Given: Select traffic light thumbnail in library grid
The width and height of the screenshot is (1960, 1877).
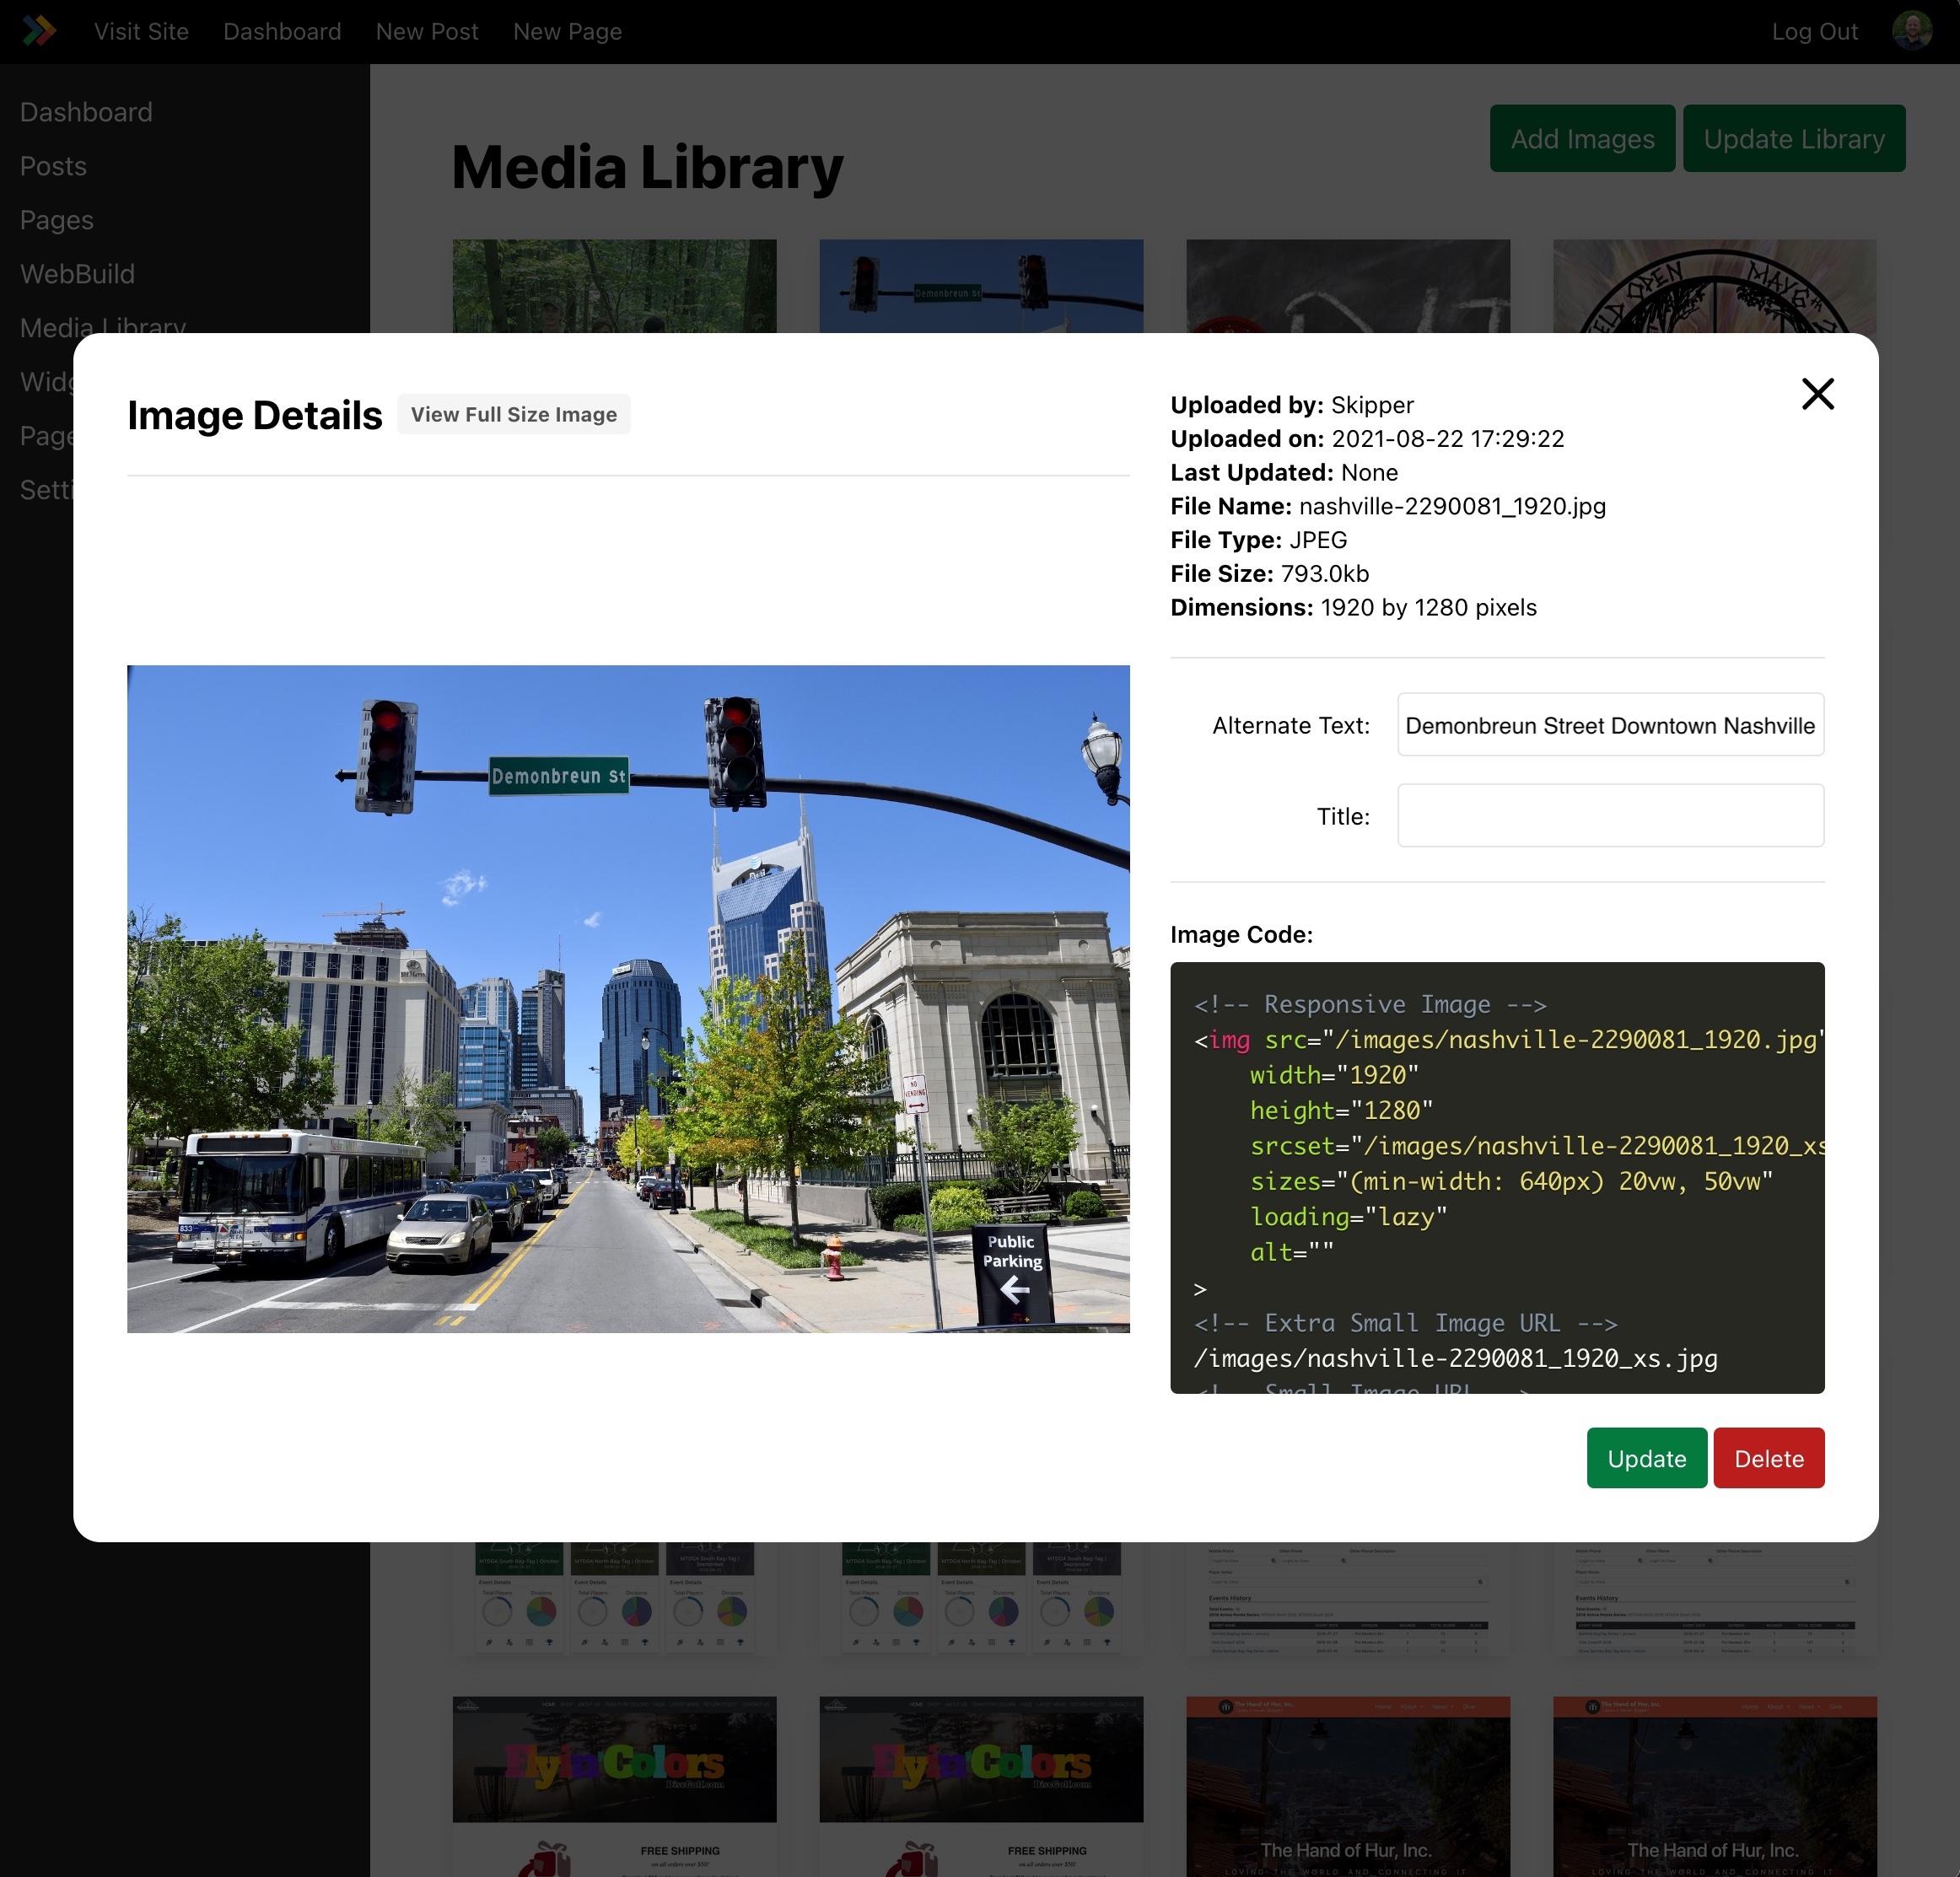Looking at the screenshot, I should (981, 286).
